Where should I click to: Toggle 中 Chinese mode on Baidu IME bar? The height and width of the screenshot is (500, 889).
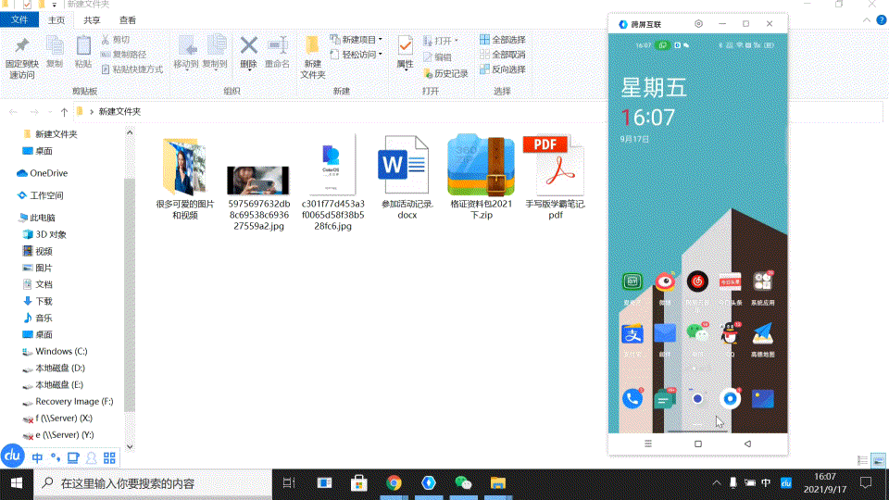(x=37, y=457)
